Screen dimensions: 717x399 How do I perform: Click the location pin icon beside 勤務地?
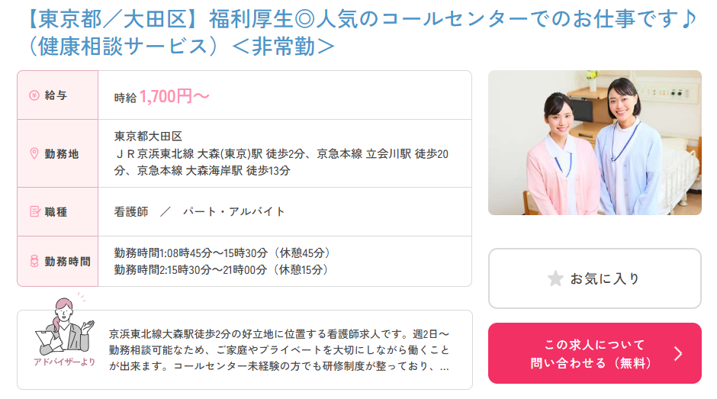tap(34, 154)
